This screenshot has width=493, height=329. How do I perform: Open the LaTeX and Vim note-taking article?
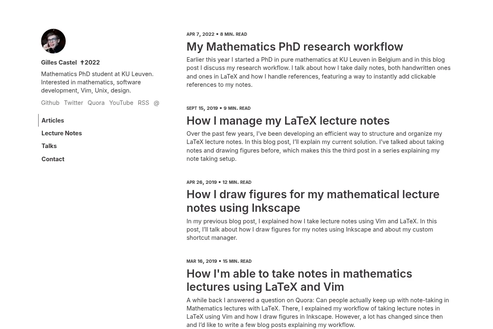[299, 280]
